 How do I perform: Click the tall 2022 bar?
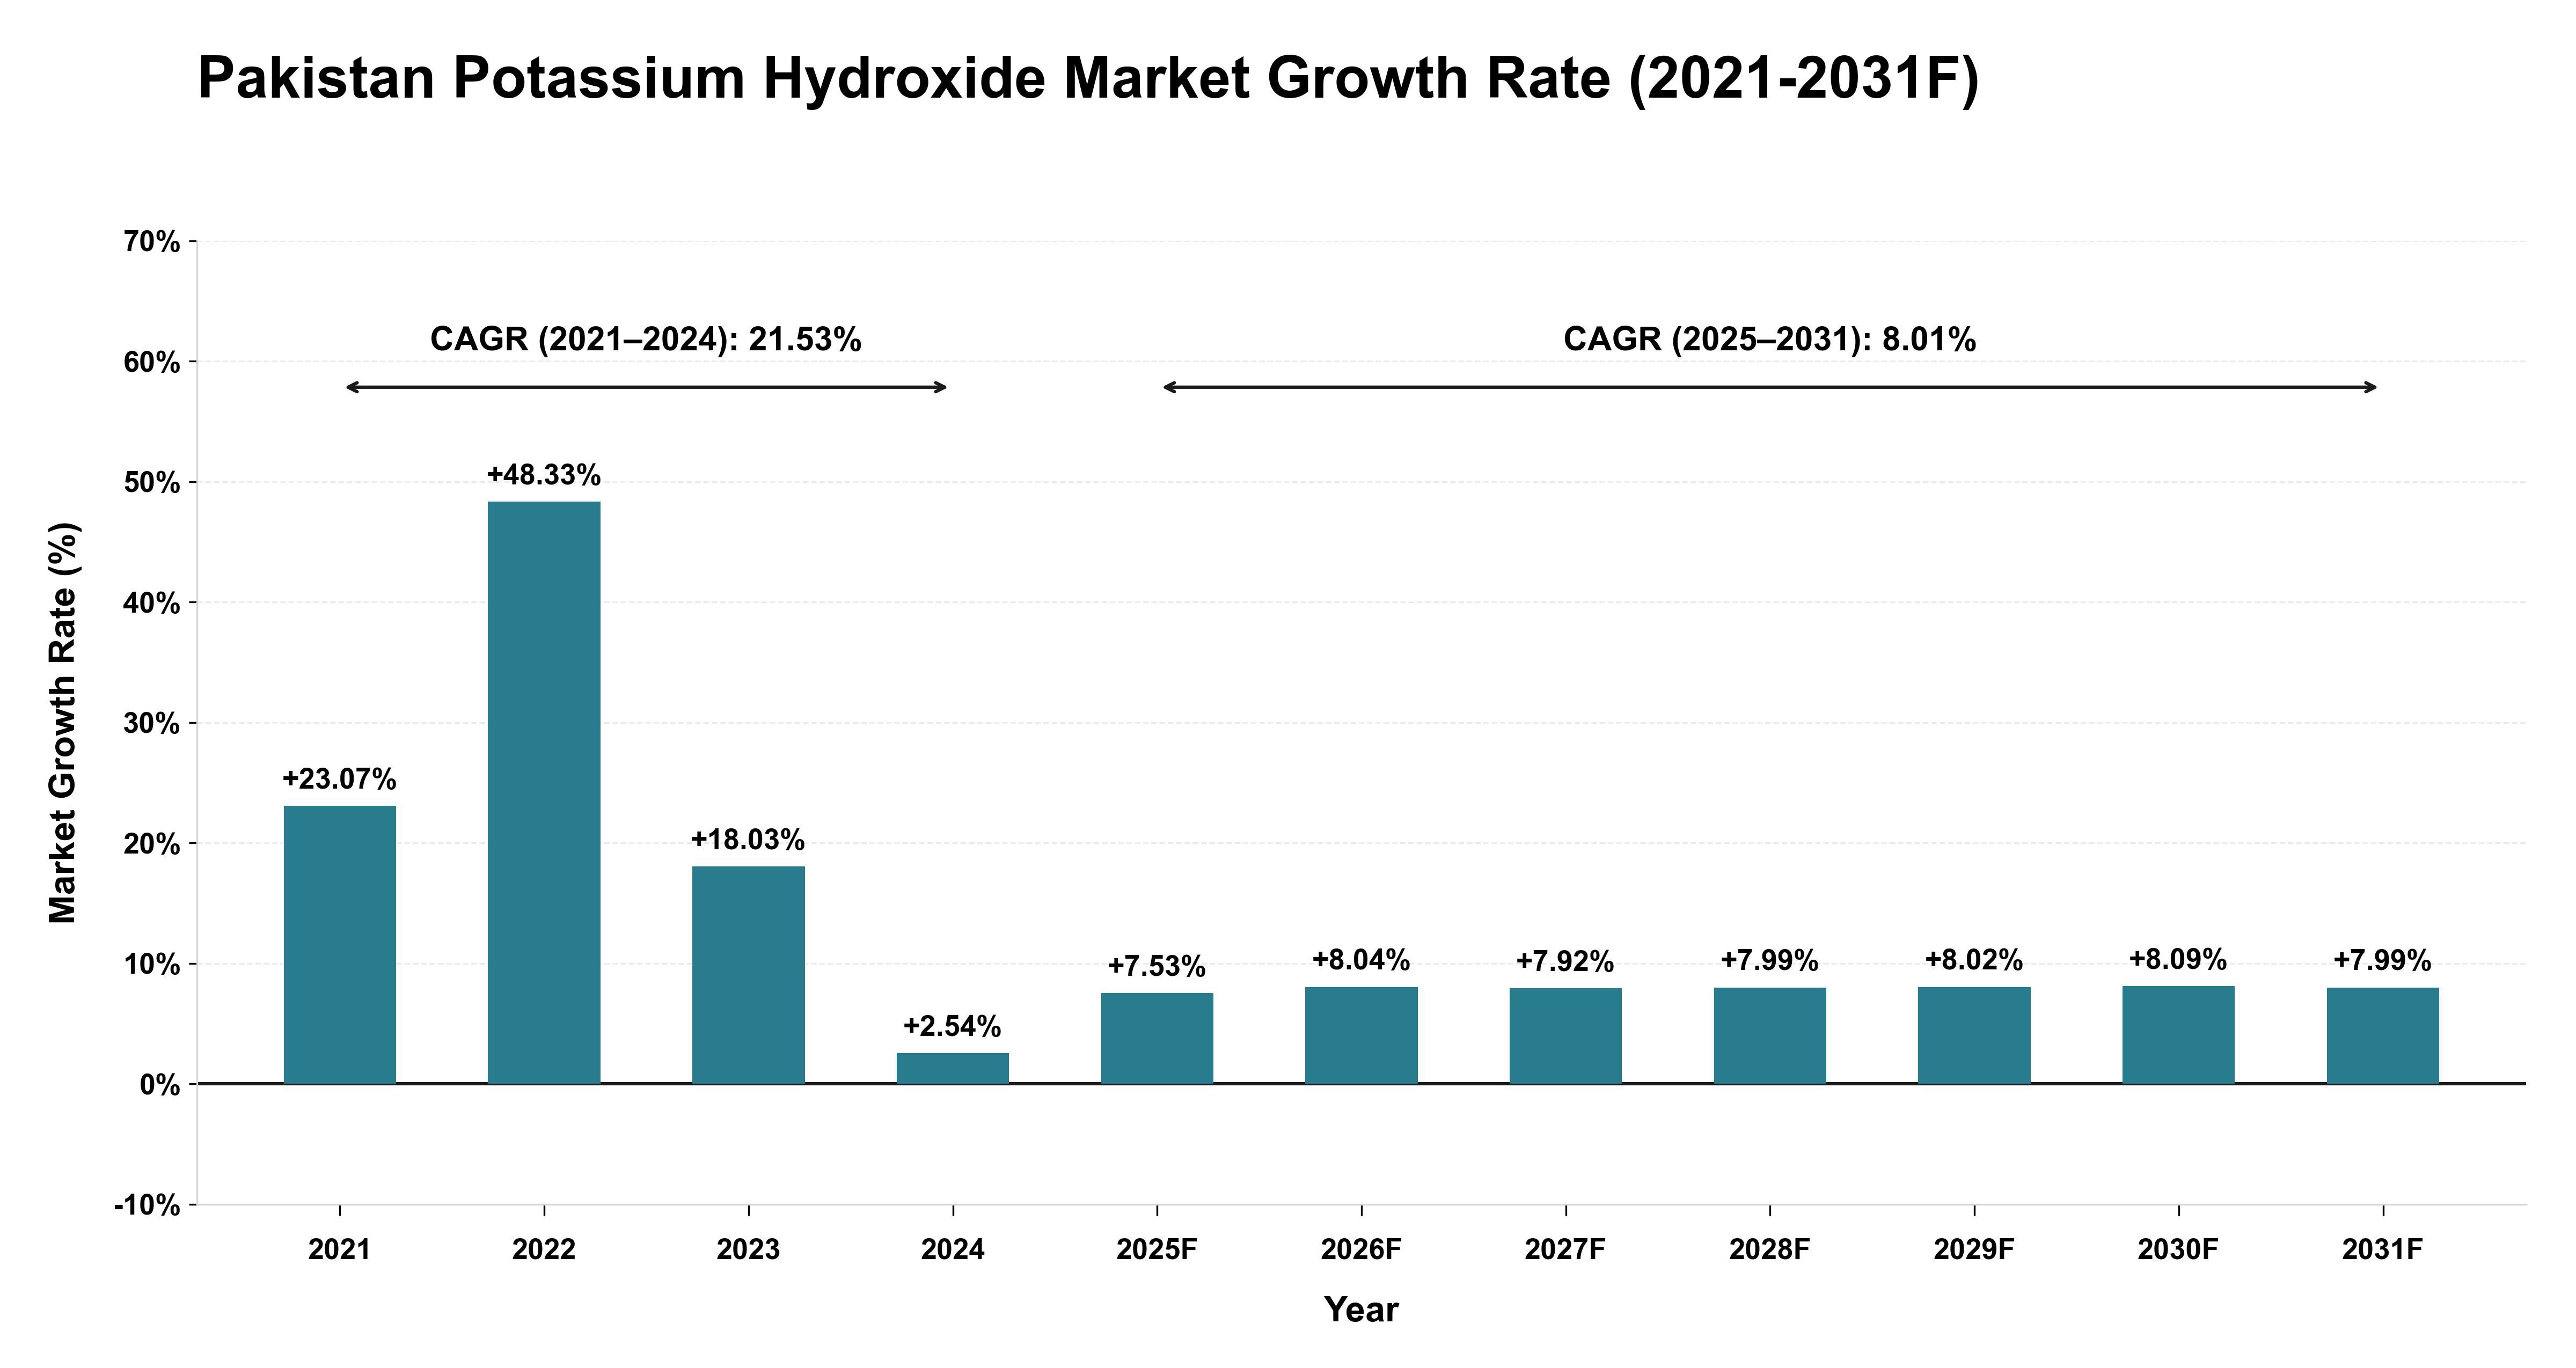(544, 792)
